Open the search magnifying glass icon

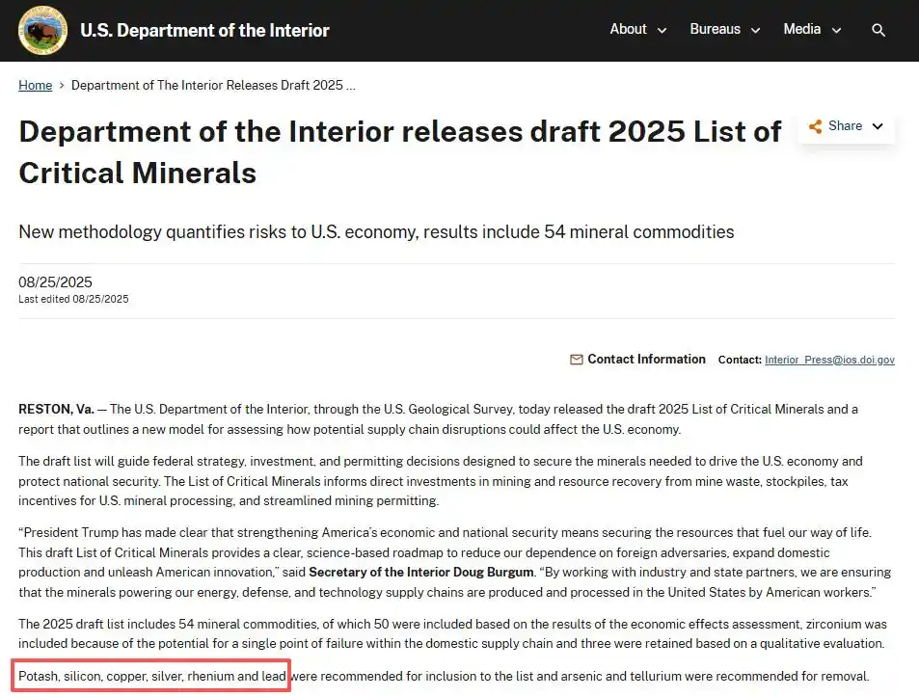click(x=878, y=30)
